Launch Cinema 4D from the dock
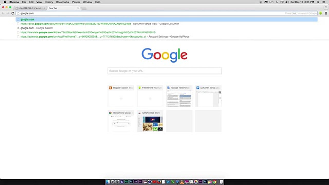The height and width of the screenshot is (185, 329). [150, 182]
